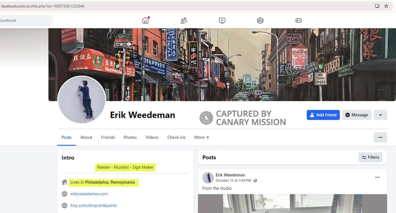The width and height of the screenshot is (396, 213).
Task: Open the Watch video icon in navigation
Action: point(222,20)
